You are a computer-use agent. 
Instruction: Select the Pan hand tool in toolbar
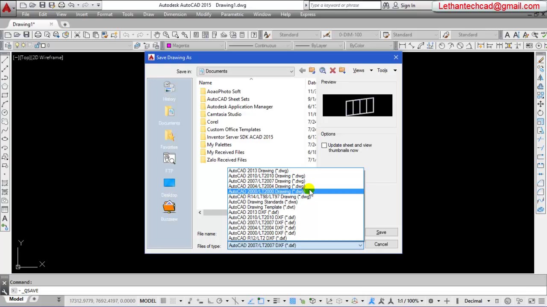coord(157,35)
